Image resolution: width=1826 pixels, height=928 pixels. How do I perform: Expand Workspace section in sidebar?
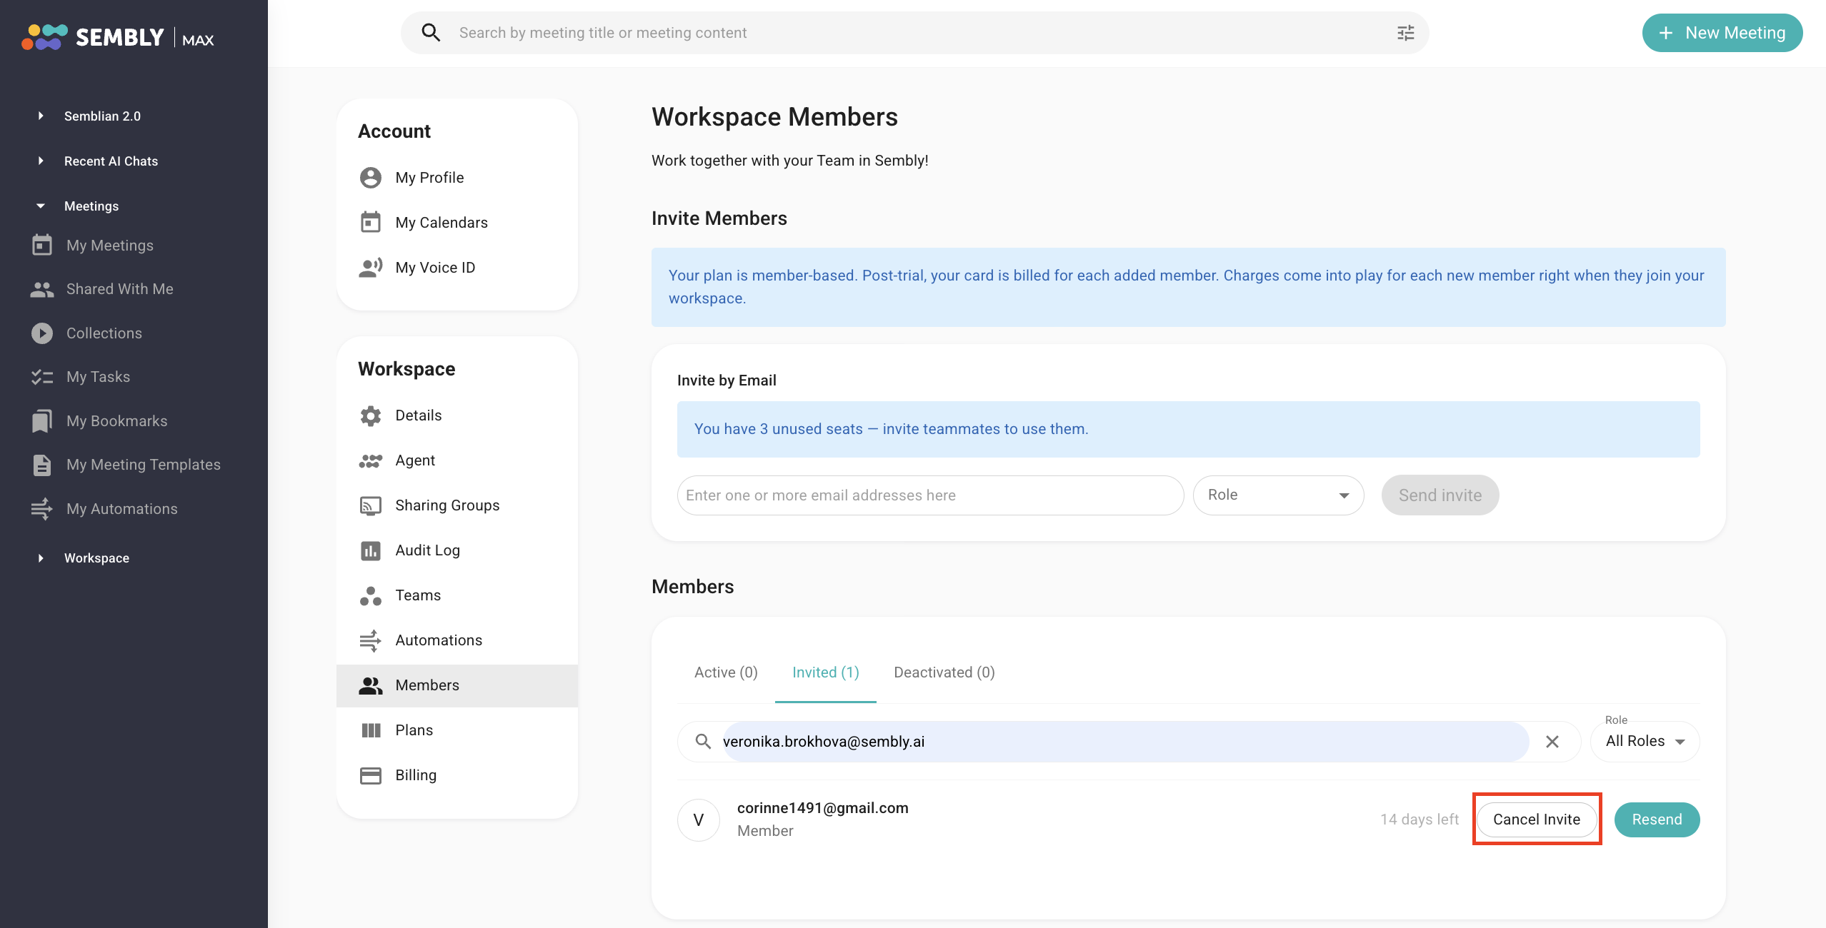coord(41,558)
